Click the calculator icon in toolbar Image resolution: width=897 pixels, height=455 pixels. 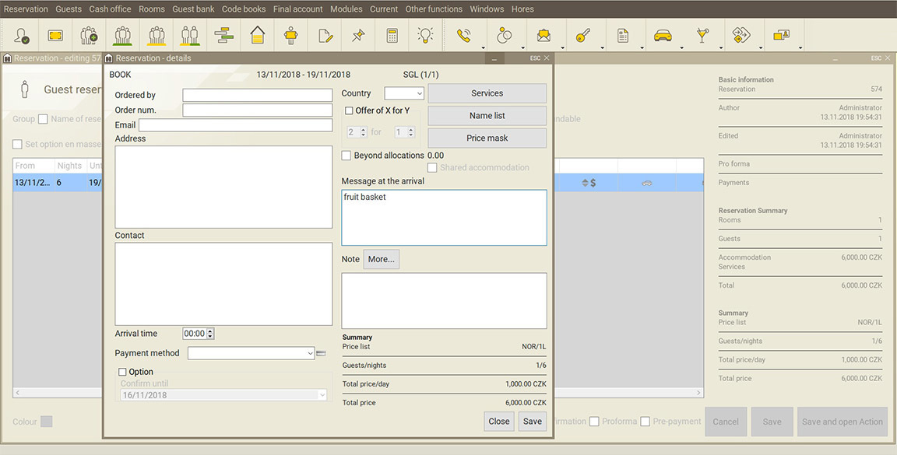(x=392, y=36)
